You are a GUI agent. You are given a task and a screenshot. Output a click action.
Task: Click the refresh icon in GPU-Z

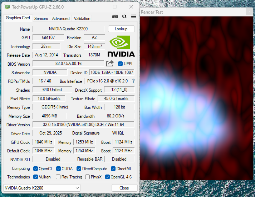pos(124,16)
